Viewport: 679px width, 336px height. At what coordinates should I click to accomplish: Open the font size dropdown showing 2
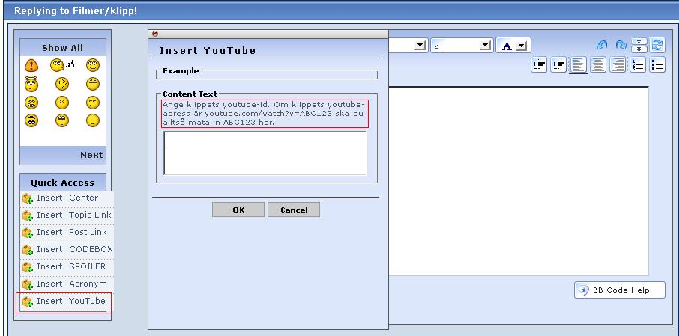tap(462, 46)
